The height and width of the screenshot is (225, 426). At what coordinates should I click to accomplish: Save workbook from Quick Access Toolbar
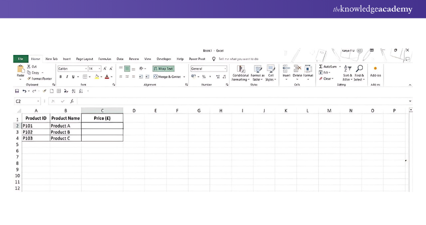pos(17,91)
